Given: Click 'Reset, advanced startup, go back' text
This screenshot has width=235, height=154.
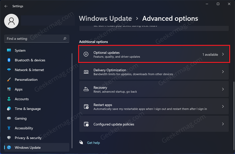Looking at the screenshot, I should pos(115,92).
